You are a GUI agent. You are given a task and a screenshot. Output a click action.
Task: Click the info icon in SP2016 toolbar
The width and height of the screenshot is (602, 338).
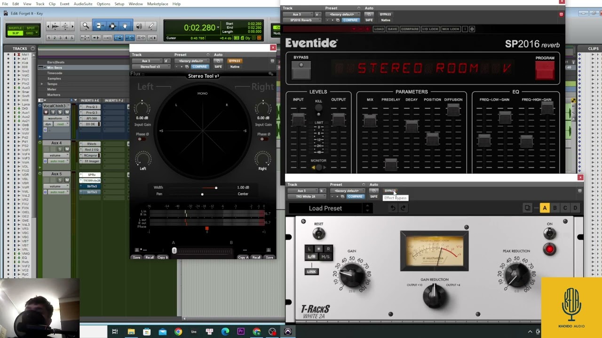[x=465, y=29]
